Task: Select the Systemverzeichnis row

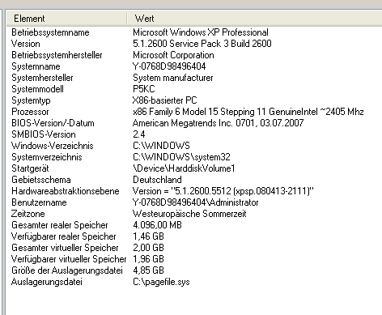Action: 47,157
